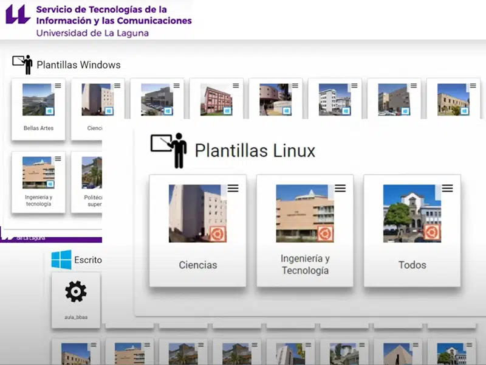The height and width of the screenshot is (365, 486).
Task: Click the Windows badge on the Bellas Artes card
Action: (49, 111)
